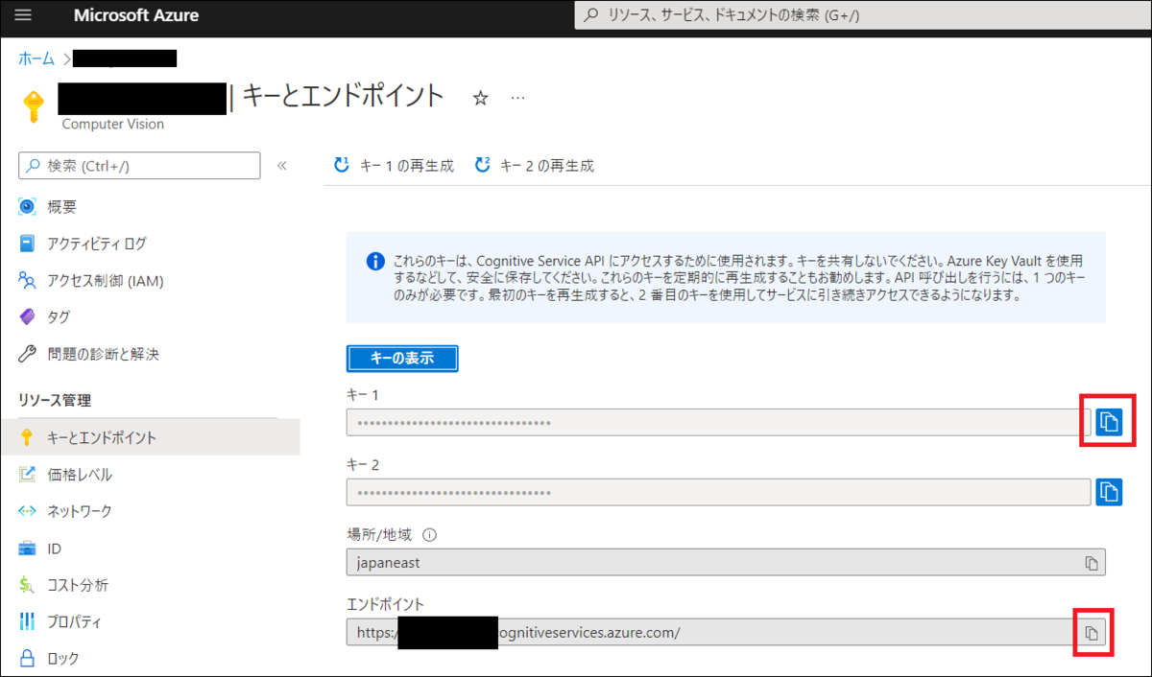Go to ホーム breadcrumb link
1152x677 pixels.
click(x=36, y=58)
